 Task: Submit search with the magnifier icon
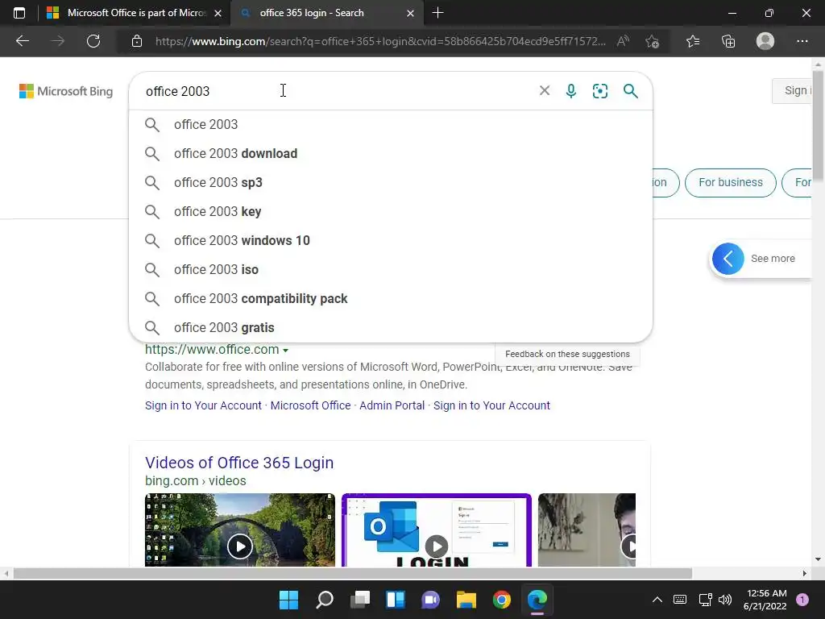(630, 91)
